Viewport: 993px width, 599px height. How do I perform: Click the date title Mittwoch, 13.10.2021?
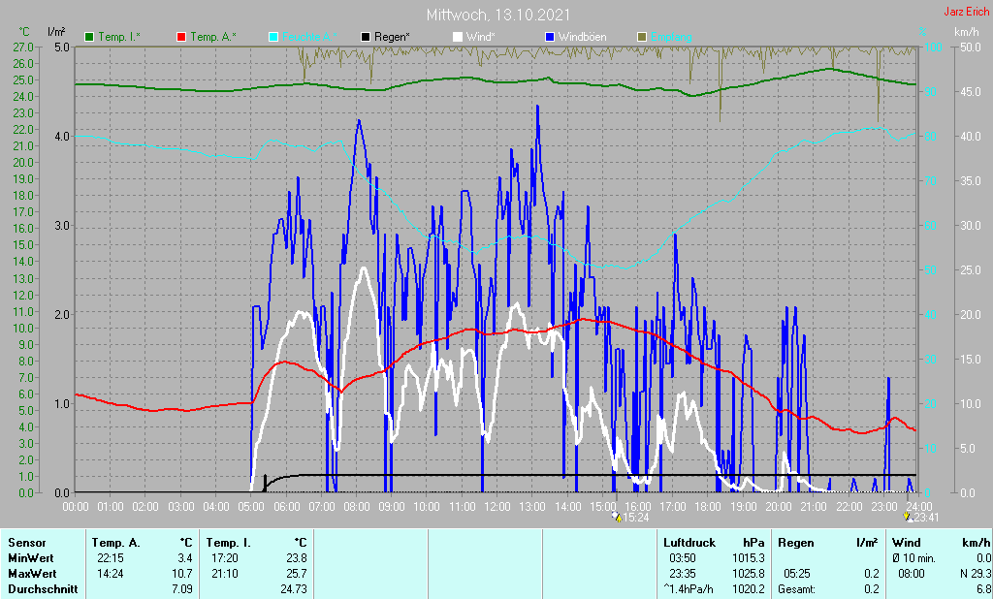pyautogui.click(x=498, y=15)
